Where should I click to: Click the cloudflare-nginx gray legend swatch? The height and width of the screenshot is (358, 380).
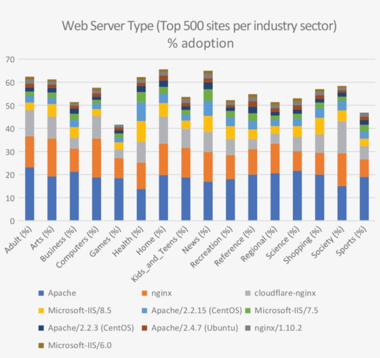coord(247,293)
